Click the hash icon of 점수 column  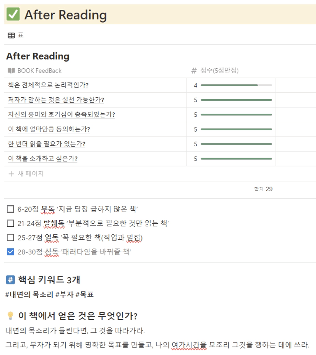(x=194, y=71)
